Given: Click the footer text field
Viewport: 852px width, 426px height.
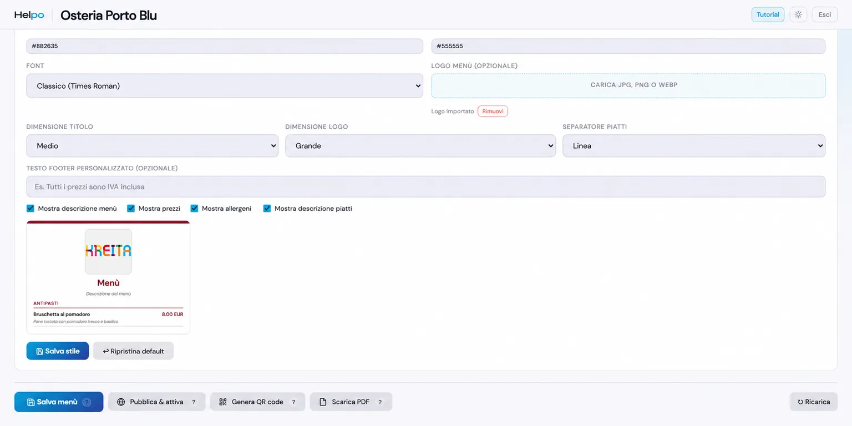Looking at the screenshot, I should pyautogui.click(x=426, y=187).
